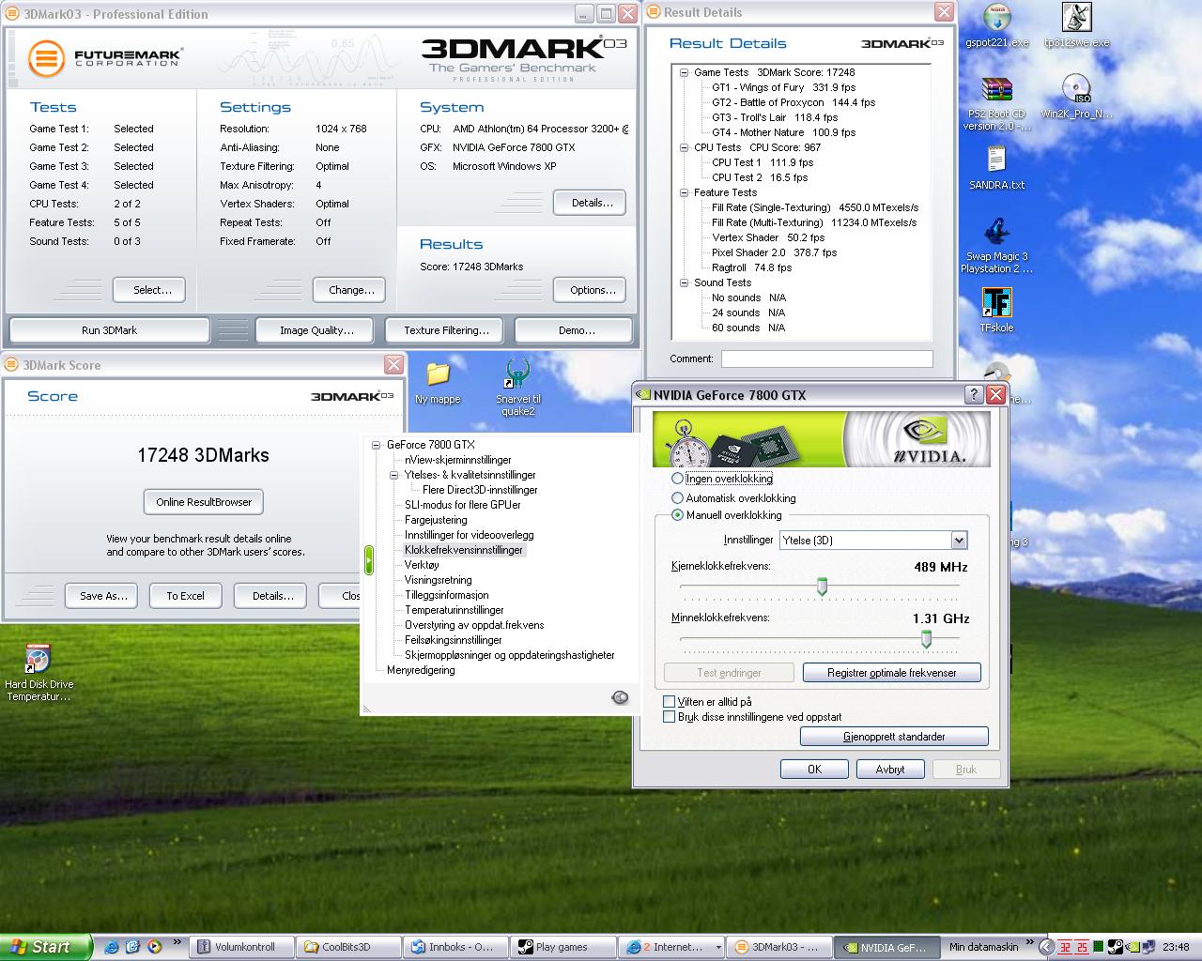Click Save As... in 3DMark Score window
The width and height of the screenshot is (1202, 961).
pos(103,596)
